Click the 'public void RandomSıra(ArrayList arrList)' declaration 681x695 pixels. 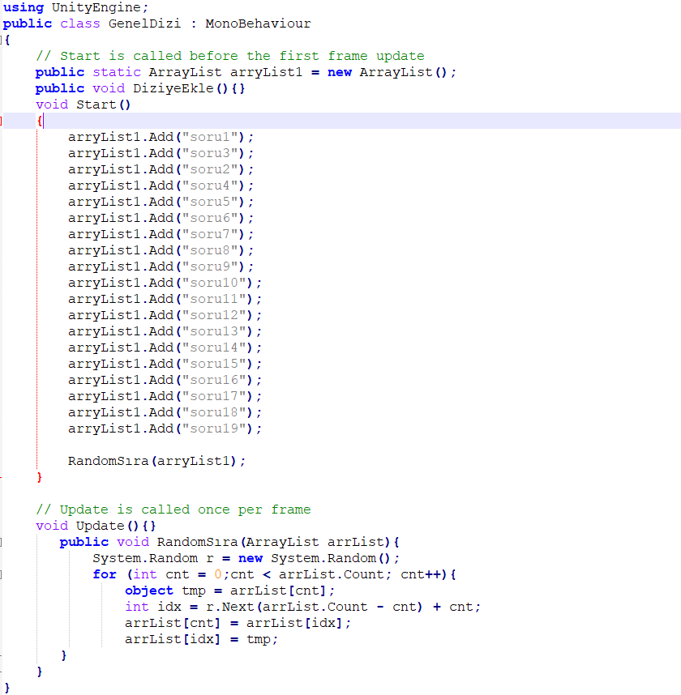coord(229,542)
